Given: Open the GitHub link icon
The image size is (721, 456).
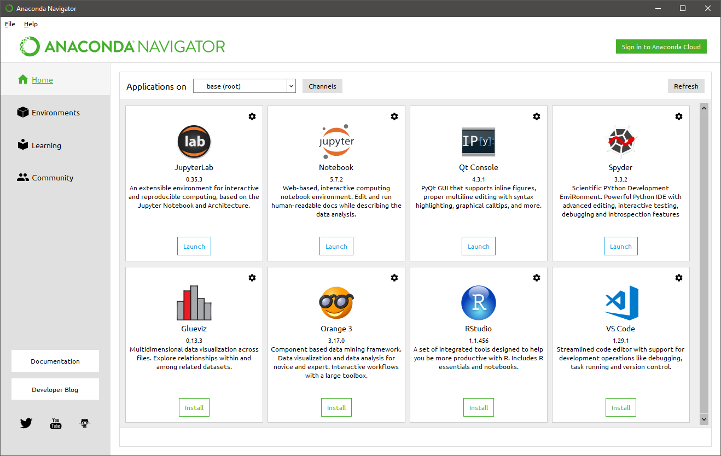Looking at the screenshot, I should pos(85,423).
